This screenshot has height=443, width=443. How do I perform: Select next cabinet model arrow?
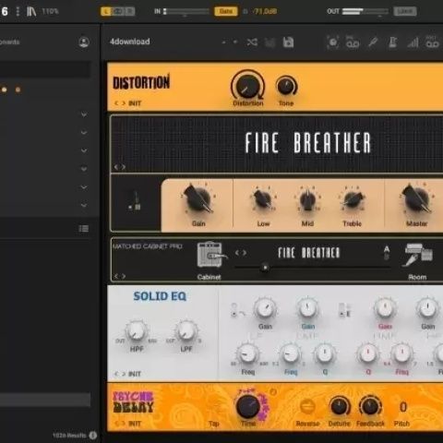[x=245, y=253]
